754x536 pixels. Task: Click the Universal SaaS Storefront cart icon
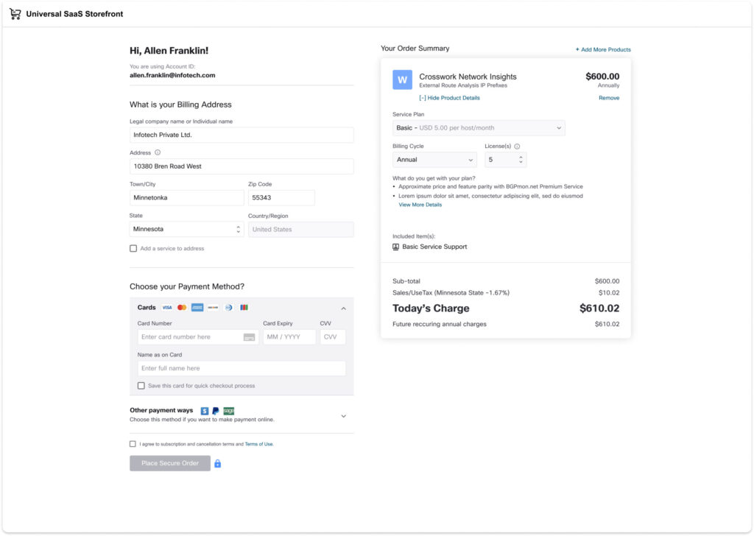click(x=15, y=13)
